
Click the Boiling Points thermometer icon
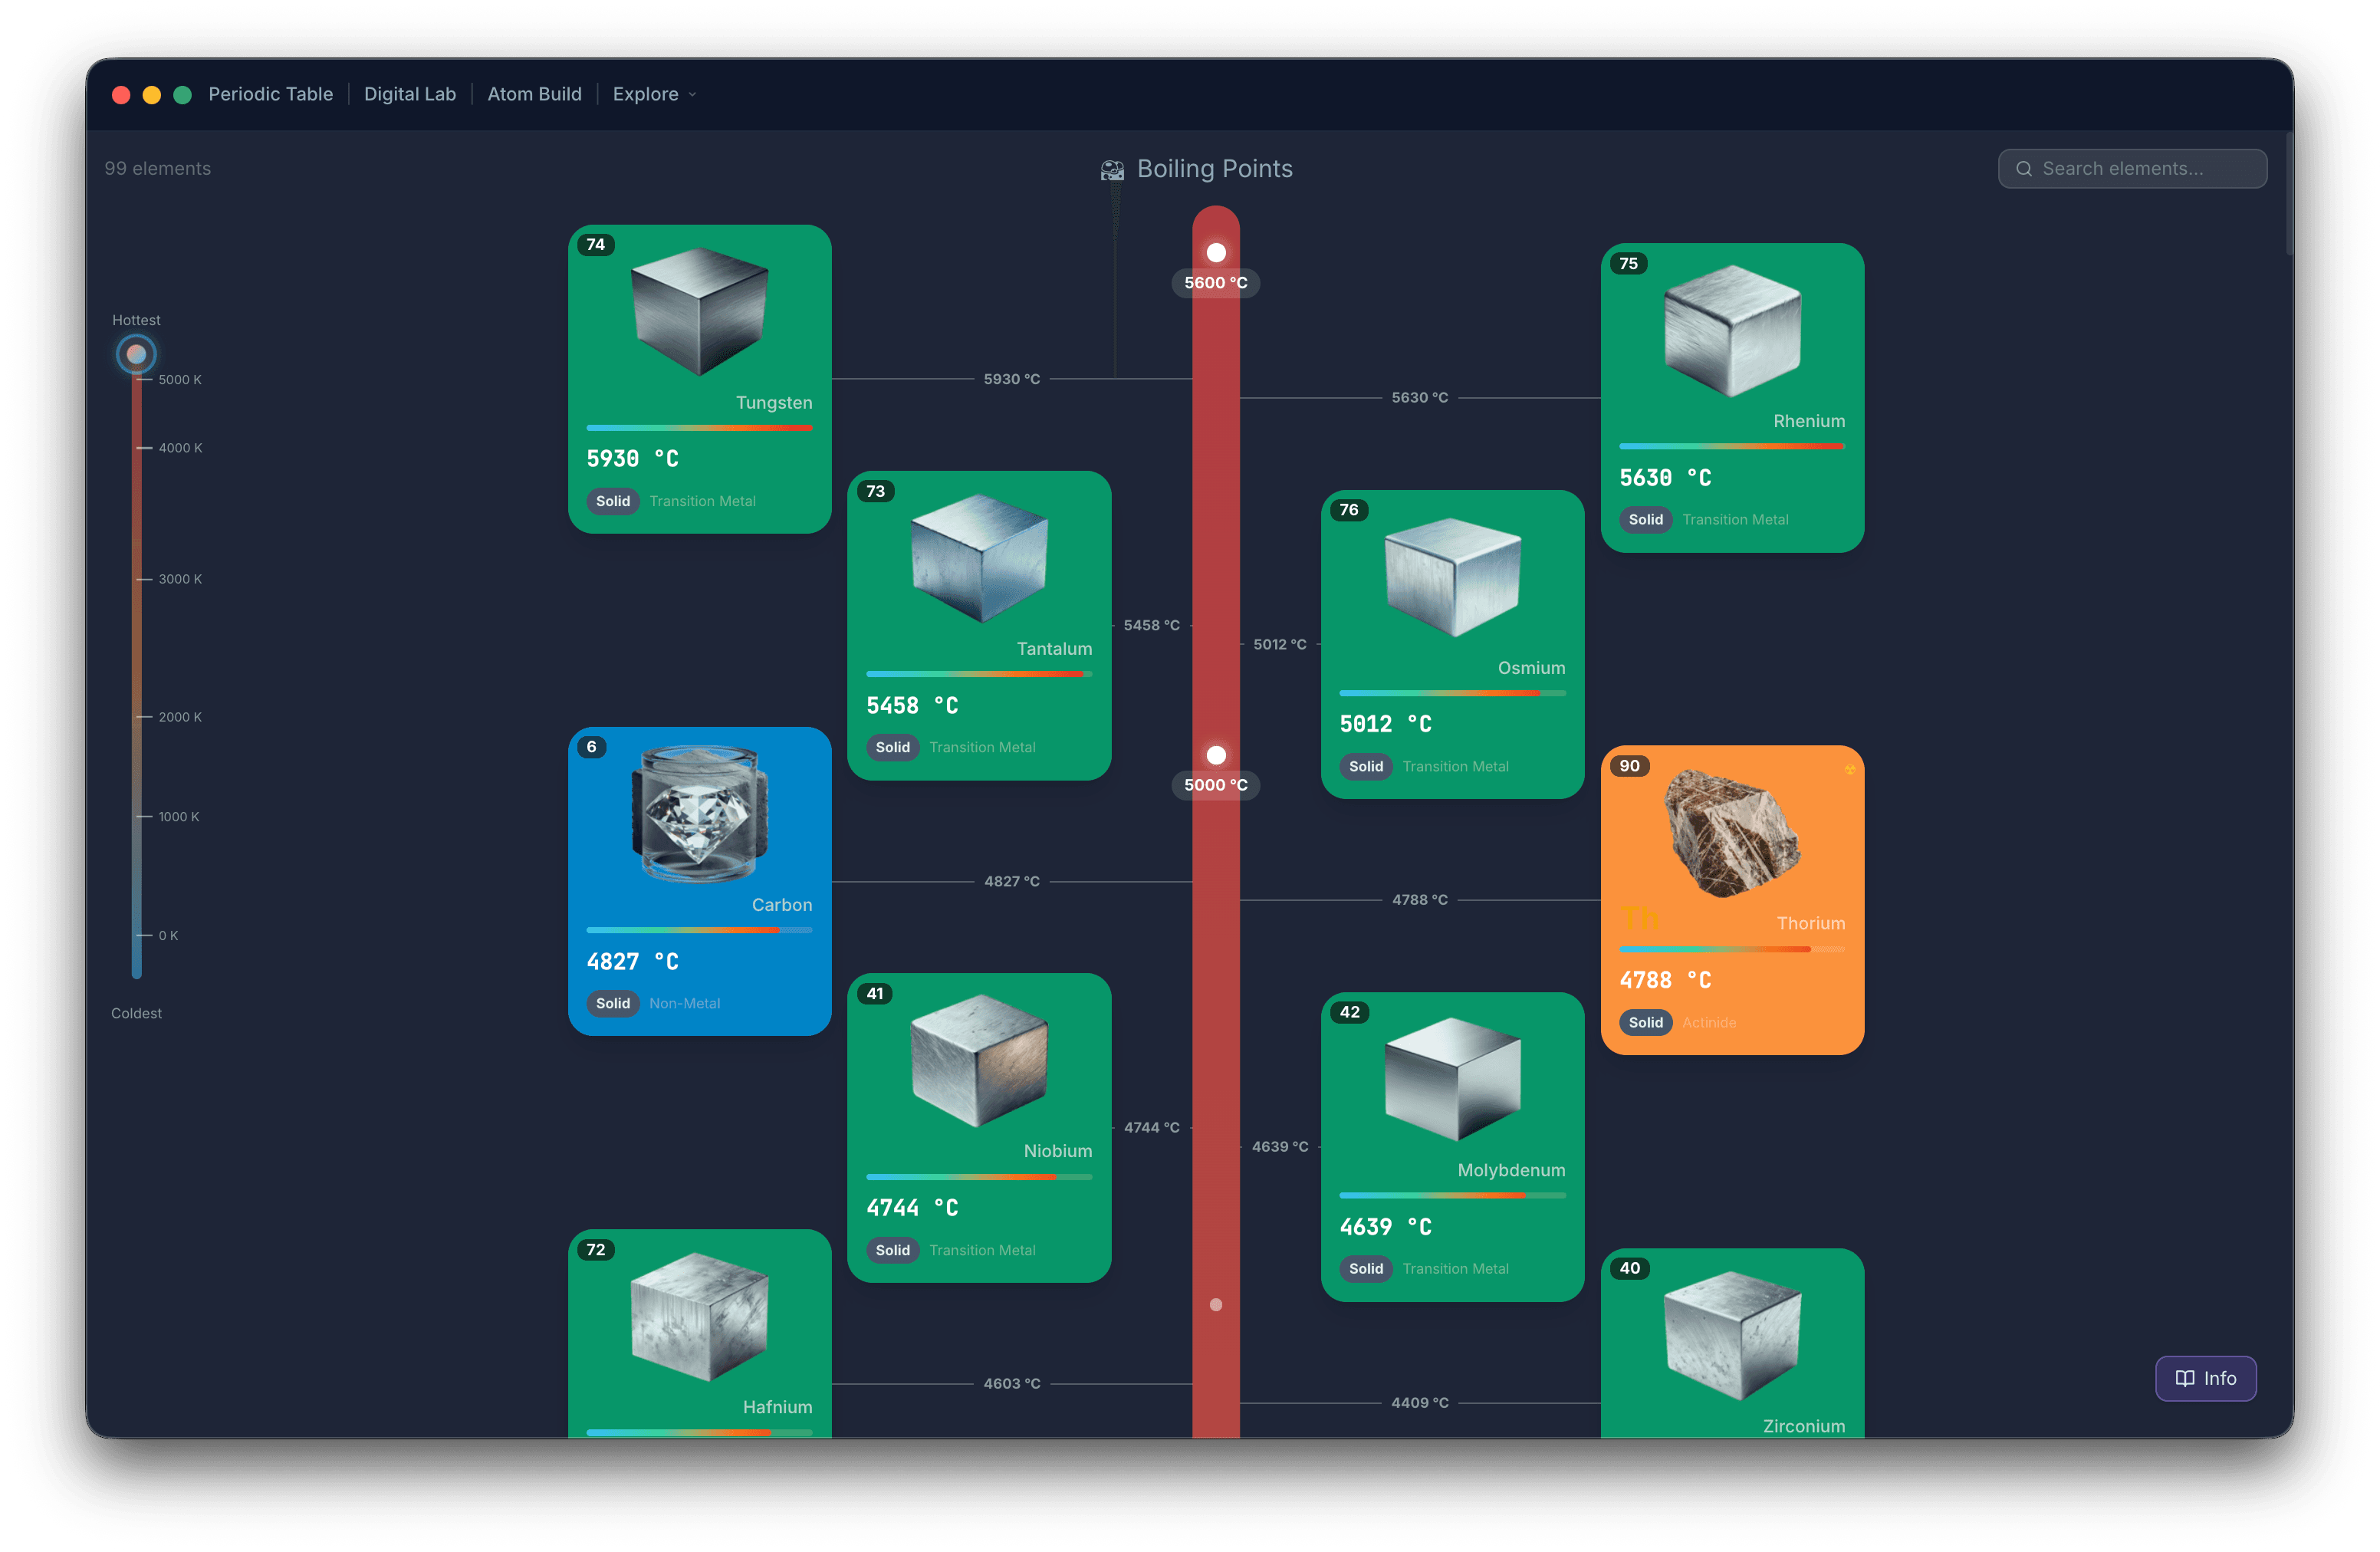[x=1112, y=170]
